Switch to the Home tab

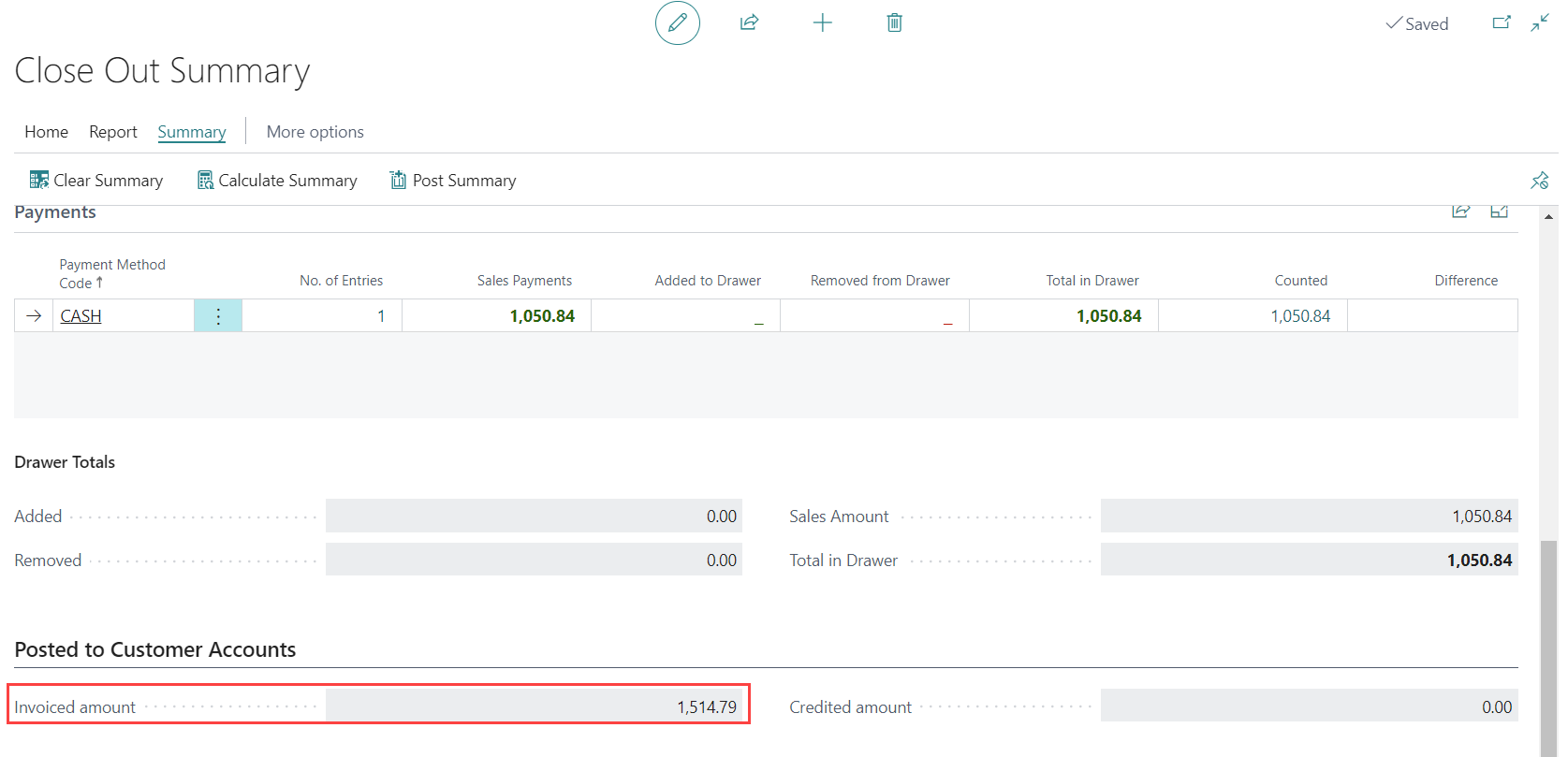[x=46, y=132]
